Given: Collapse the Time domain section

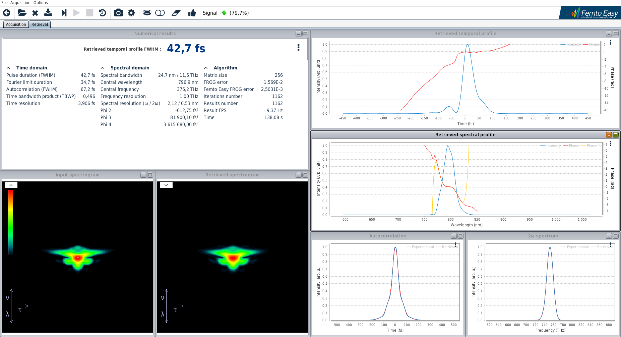Looking at the screenshot, I should (x=8, y=68).
